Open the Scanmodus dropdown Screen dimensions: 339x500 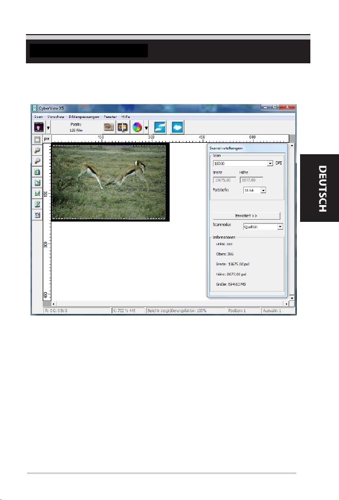pos(280,227)
